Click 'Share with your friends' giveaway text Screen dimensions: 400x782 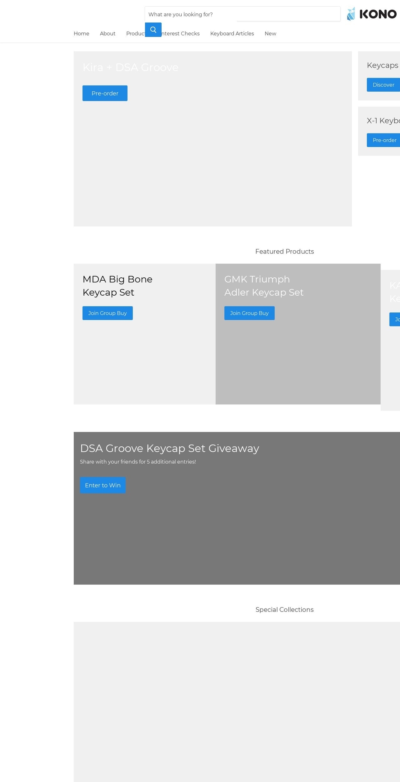pyautogui.click(x=138, y=462)
